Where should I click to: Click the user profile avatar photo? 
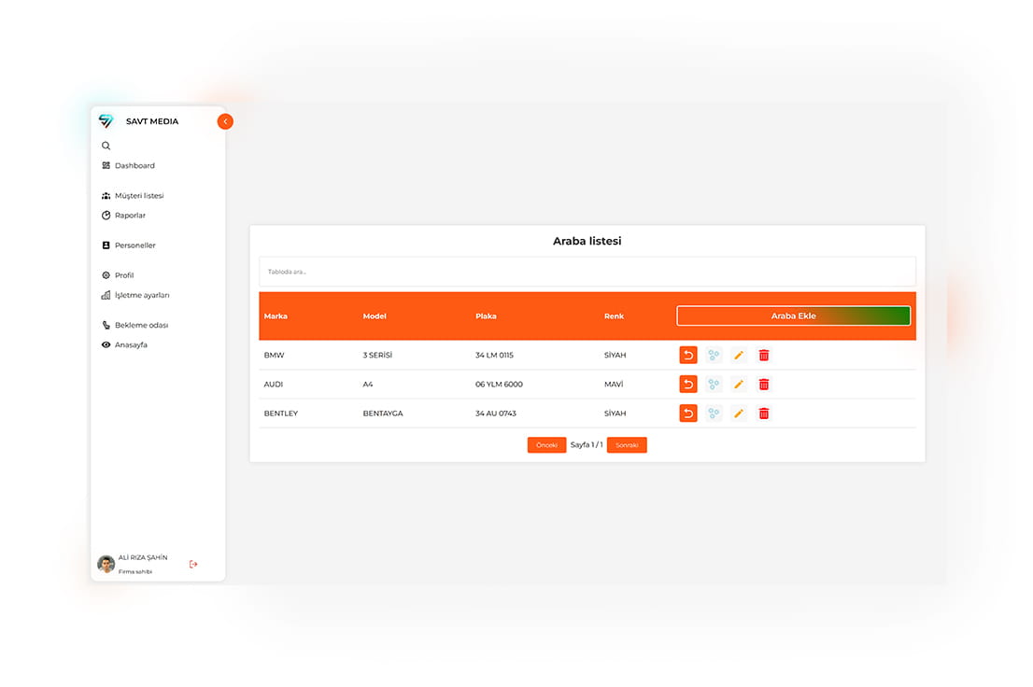click(x=106, y=564)
